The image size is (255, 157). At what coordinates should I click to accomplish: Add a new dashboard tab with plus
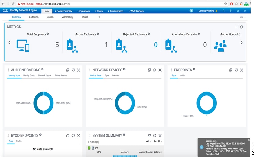pos(99,17)
